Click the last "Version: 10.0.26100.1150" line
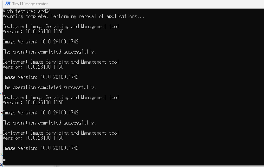The image size is (264, 167). (x=33, y=138)
